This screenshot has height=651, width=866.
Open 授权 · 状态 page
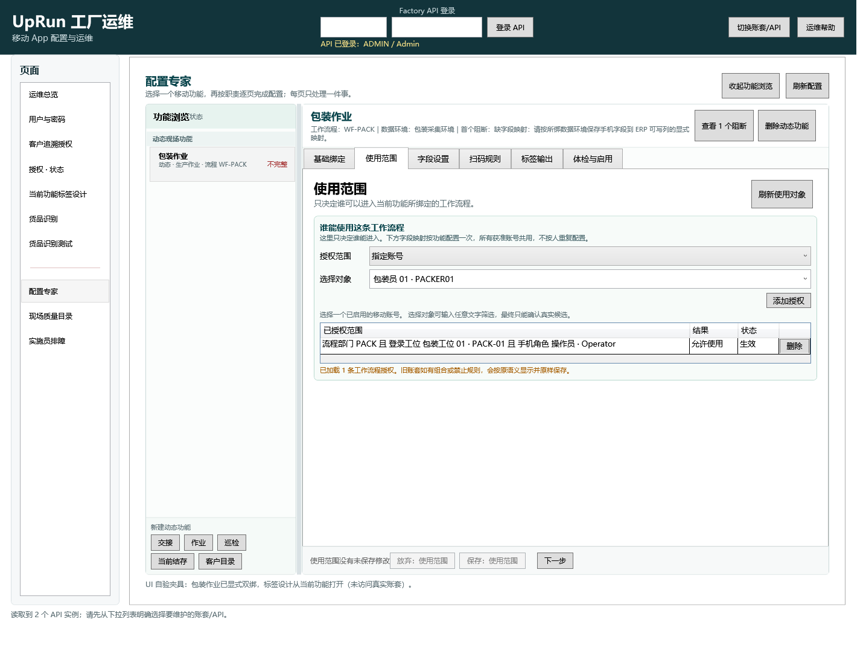click(65, 170)
